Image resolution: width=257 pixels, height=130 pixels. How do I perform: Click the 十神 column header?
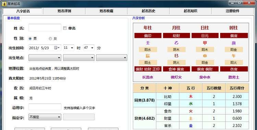tap(168, 88)
